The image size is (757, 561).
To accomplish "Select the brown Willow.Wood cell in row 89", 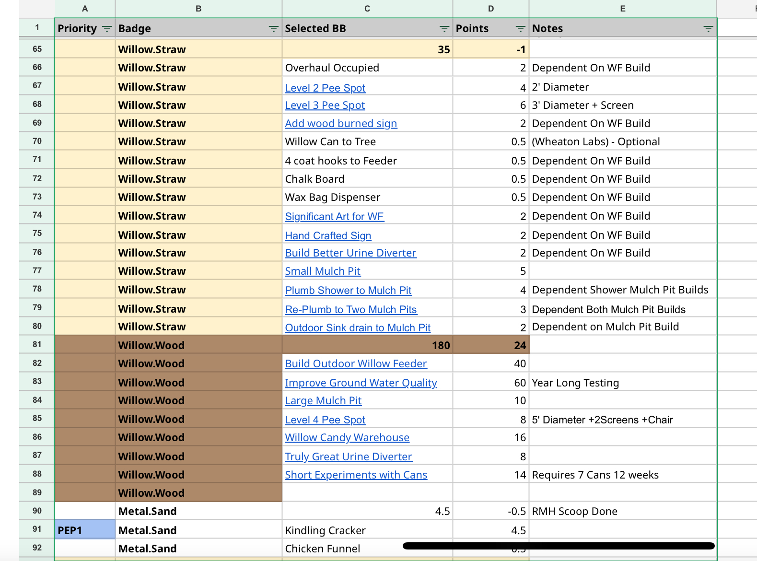I will [x=198, y=492].
